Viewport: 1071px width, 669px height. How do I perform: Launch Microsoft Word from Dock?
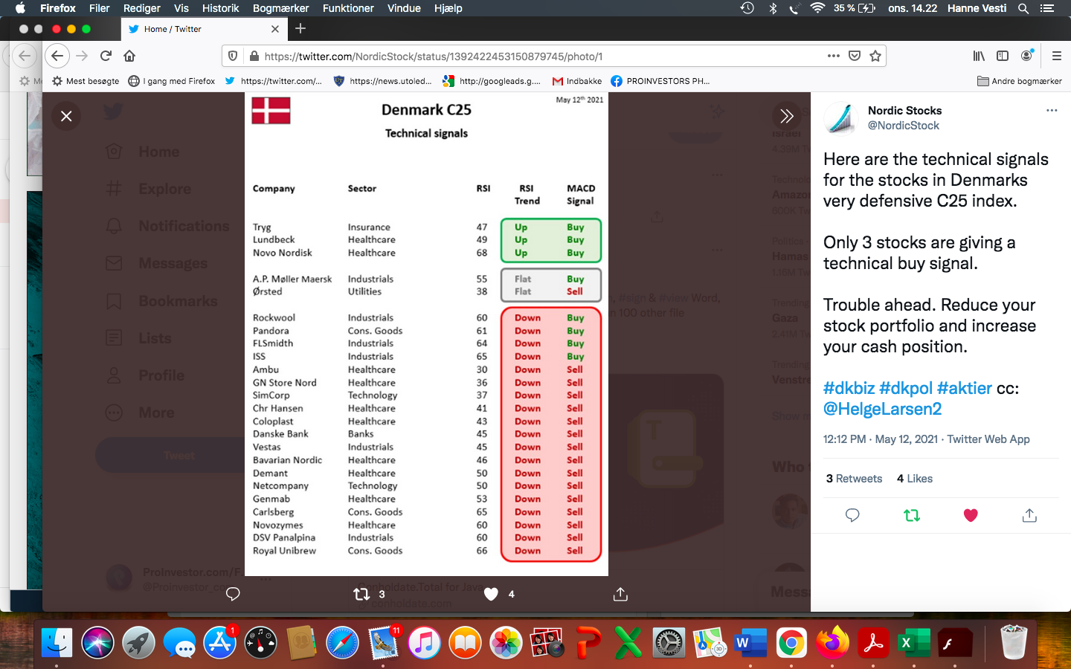750,643
